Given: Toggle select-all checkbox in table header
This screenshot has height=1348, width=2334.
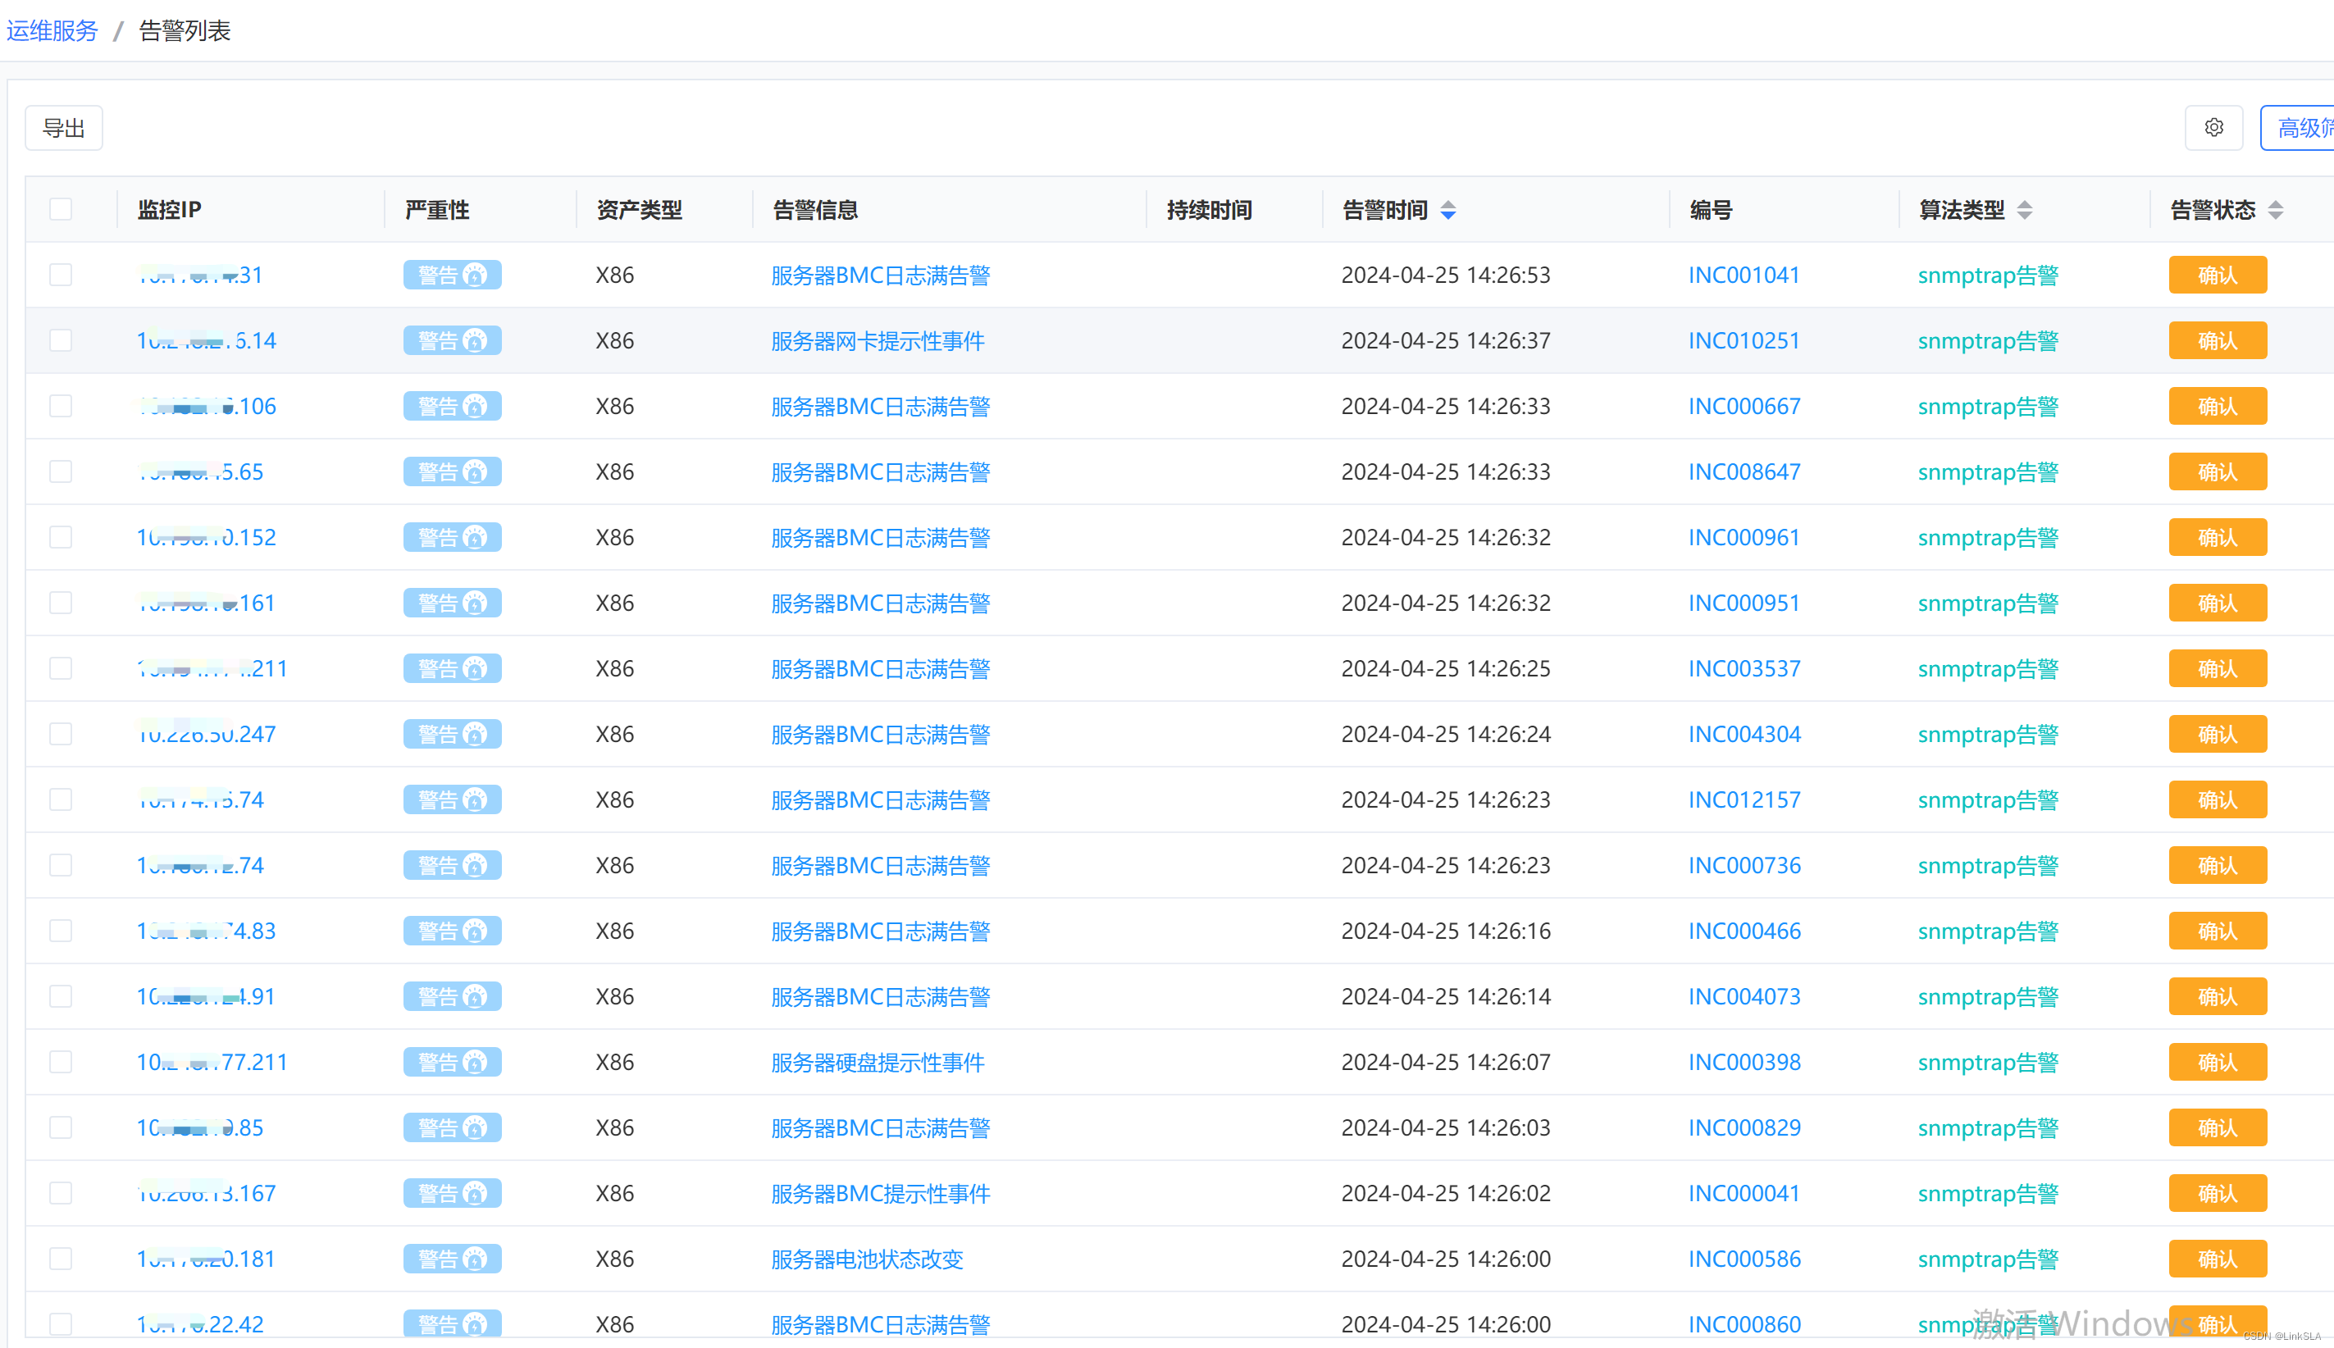Looking at the screenshot, I should [62, 209].
